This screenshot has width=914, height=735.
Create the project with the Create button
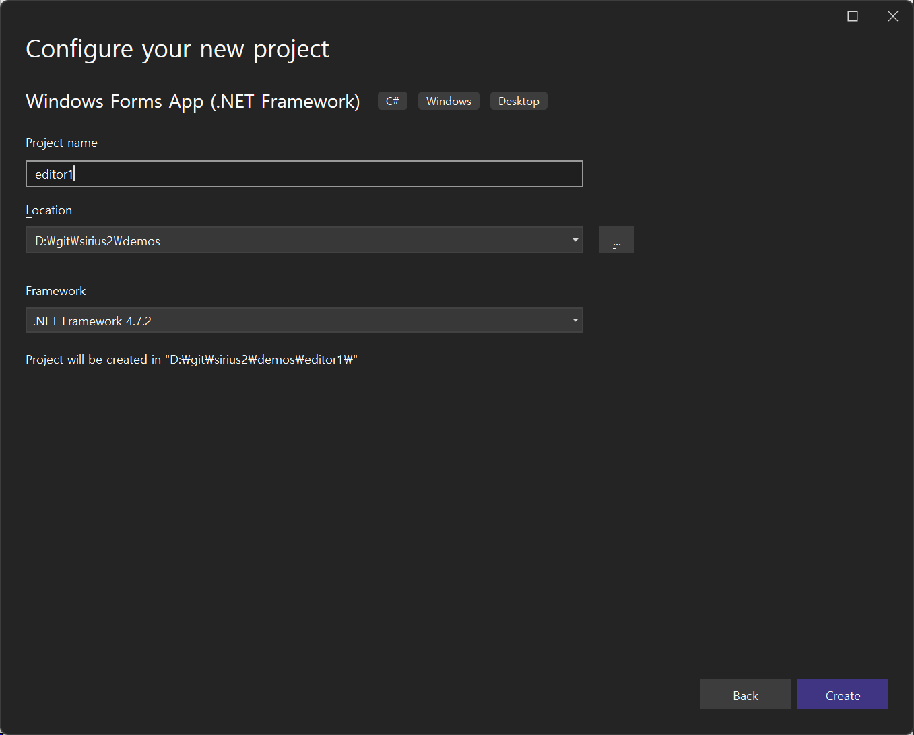[x=843, y=695]
